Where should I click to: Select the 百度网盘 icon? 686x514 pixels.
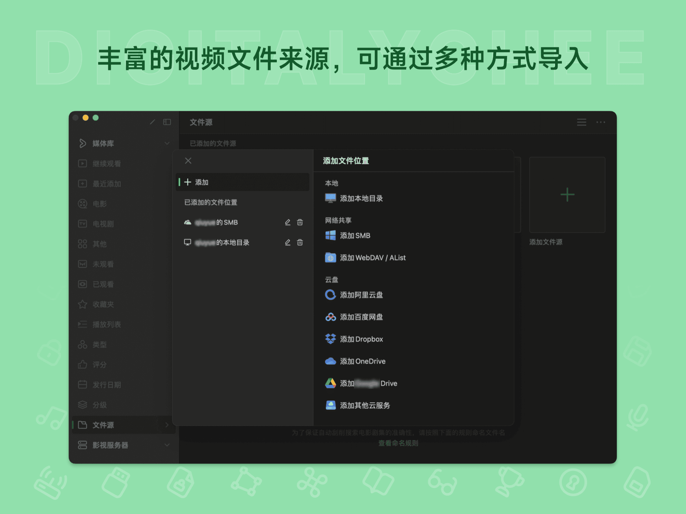(330, 317)
